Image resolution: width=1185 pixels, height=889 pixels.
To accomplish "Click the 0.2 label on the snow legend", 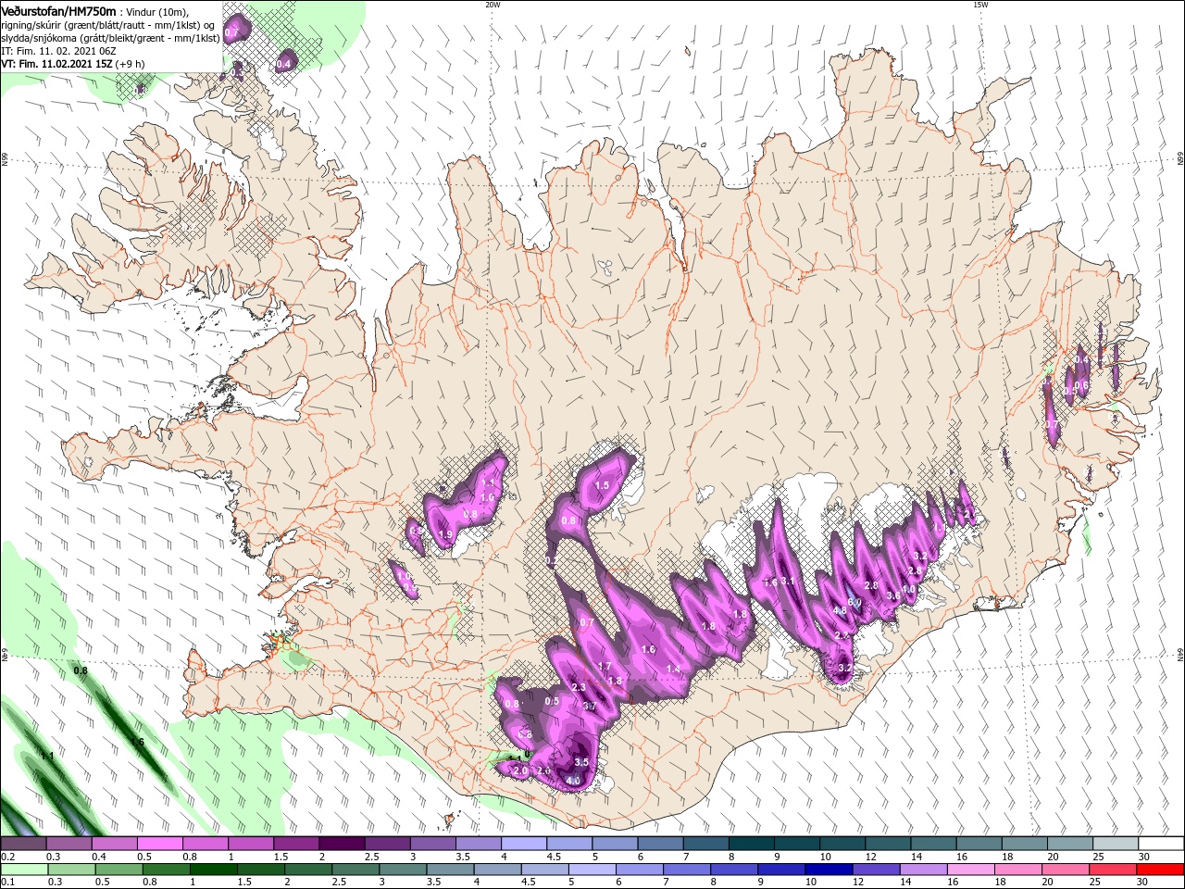I will pyautogui.click(x=6, y=857).
